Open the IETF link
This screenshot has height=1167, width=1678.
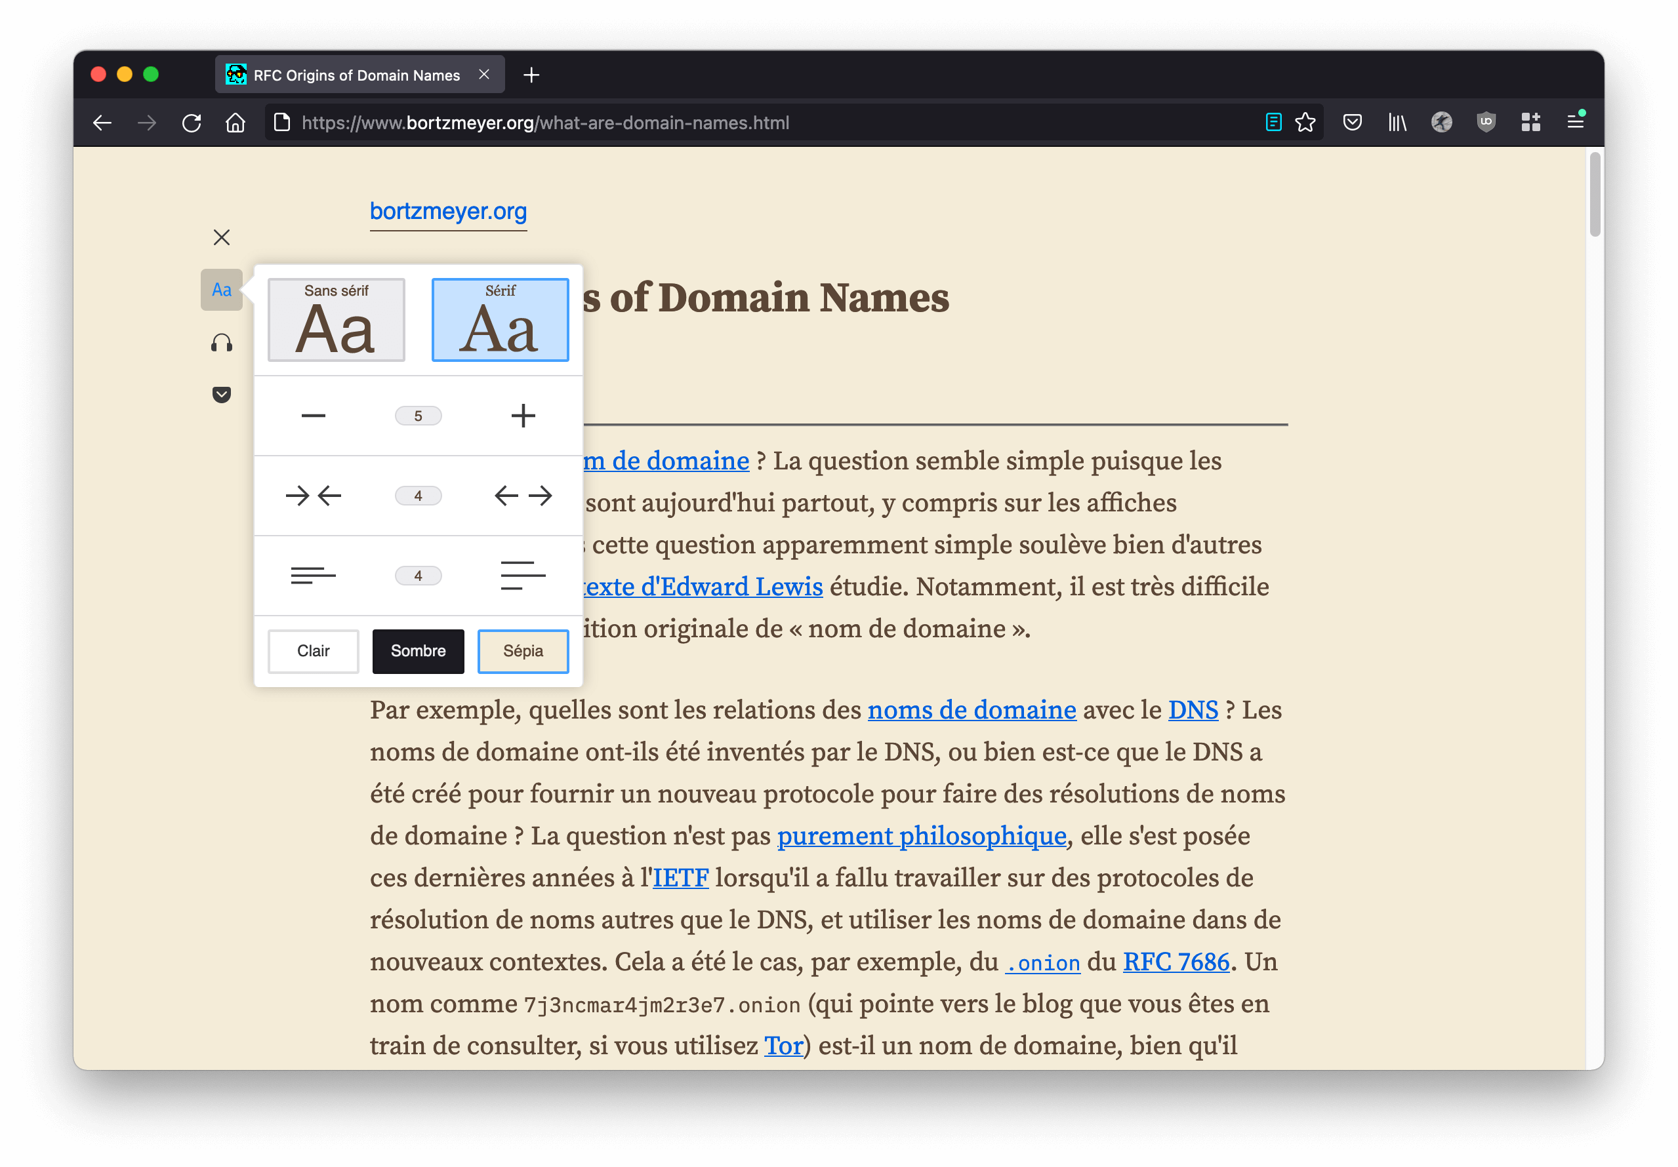tap(680, 878)
